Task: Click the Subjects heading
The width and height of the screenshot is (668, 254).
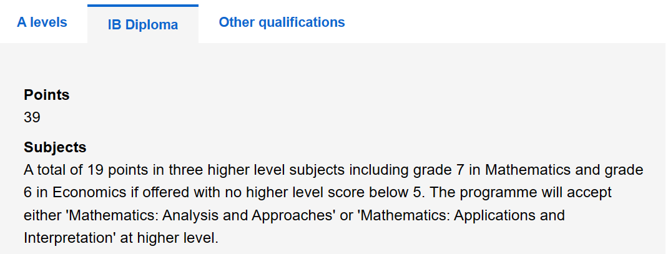Action: (x=55, y=147)
